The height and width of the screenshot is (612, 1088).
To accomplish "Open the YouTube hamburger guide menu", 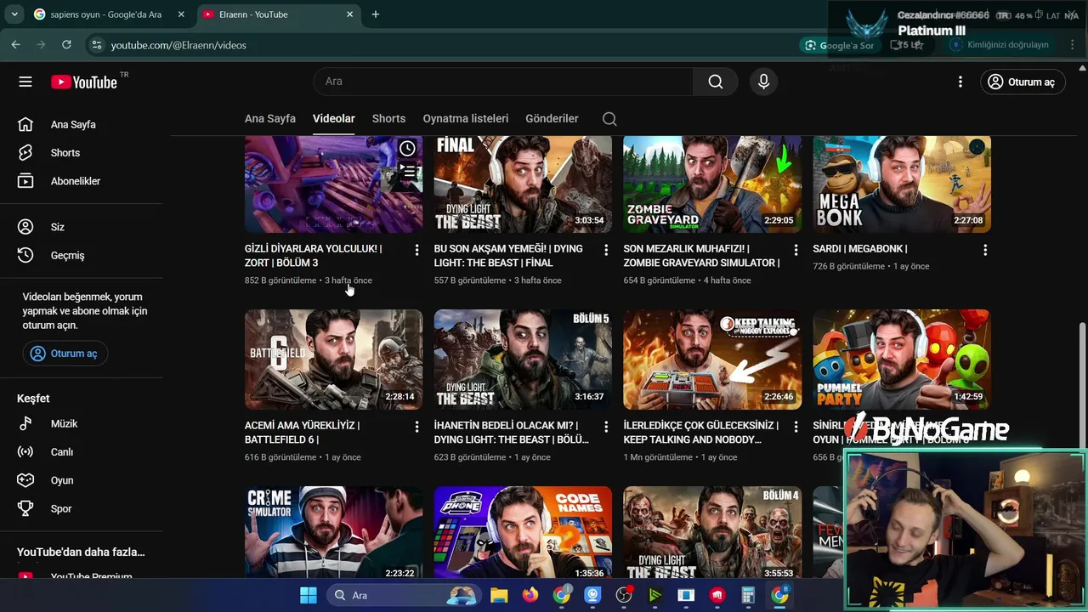I will 25,82.
